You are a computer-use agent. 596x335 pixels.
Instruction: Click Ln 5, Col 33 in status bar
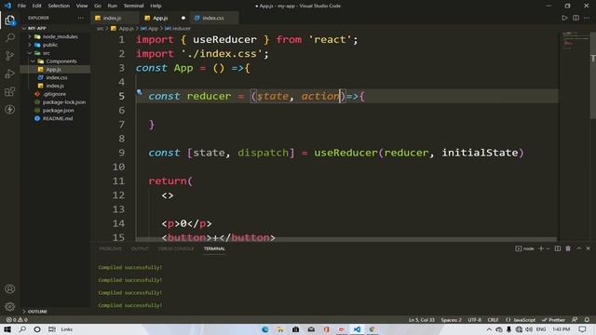point(422,320)
